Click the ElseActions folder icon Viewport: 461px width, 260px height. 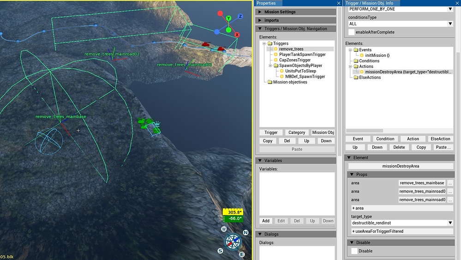click(356, 78)
